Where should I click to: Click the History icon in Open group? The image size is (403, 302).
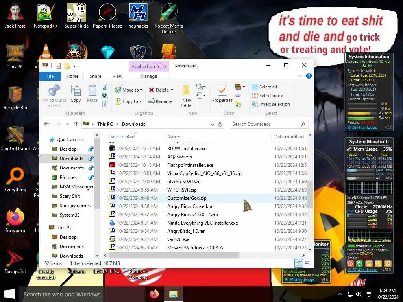238,104
